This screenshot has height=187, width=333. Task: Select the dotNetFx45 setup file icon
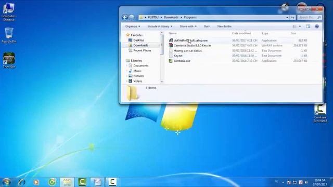point(171,41)
